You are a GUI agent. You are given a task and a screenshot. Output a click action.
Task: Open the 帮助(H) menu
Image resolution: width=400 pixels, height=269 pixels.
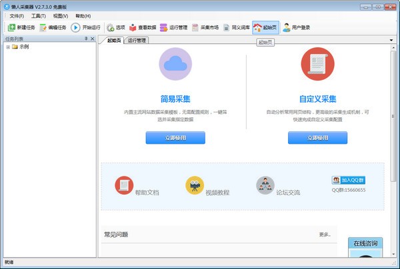(83, 16)
